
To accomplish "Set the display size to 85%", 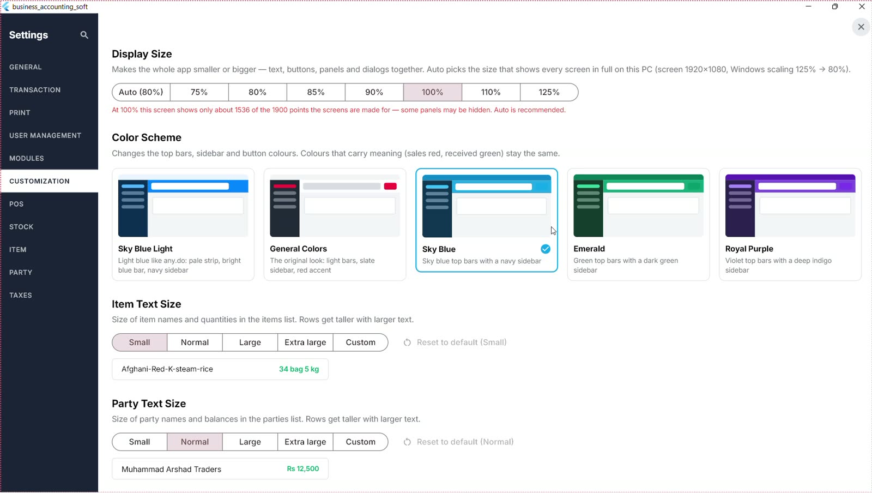I will (316, 92).
